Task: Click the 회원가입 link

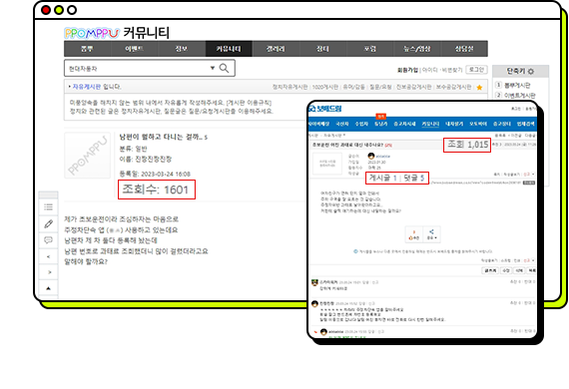Action: [x=407, y=70]
